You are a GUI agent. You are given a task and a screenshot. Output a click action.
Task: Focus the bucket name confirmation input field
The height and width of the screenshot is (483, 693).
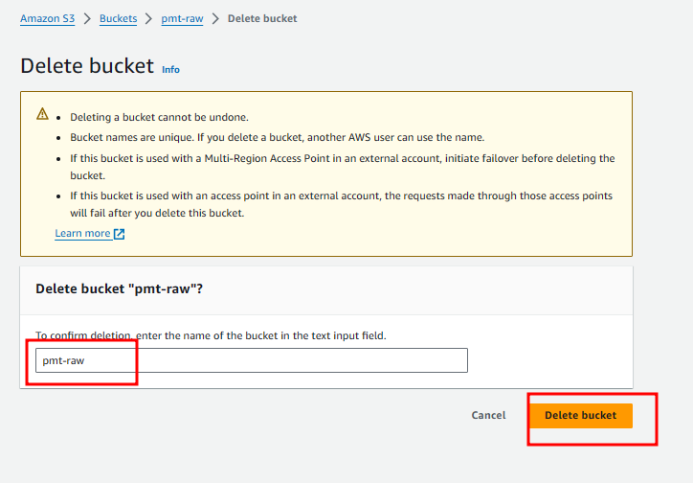(252, 360)
